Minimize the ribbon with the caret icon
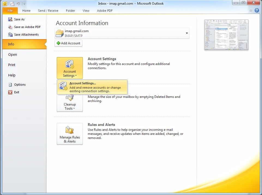The image size is (262, 195). (251, 11)
